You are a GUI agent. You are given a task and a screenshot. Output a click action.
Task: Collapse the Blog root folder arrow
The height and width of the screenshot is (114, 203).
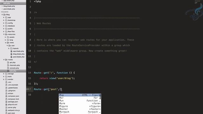2,15
